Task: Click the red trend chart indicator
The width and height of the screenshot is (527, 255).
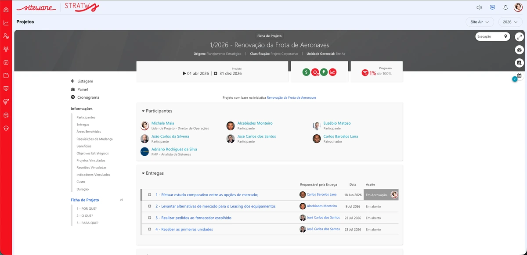Action: click(332, 72)
